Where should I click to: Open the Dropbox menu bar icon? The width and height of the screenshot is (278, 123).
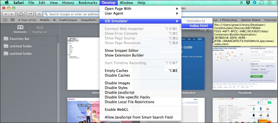(x=248, y=3)
